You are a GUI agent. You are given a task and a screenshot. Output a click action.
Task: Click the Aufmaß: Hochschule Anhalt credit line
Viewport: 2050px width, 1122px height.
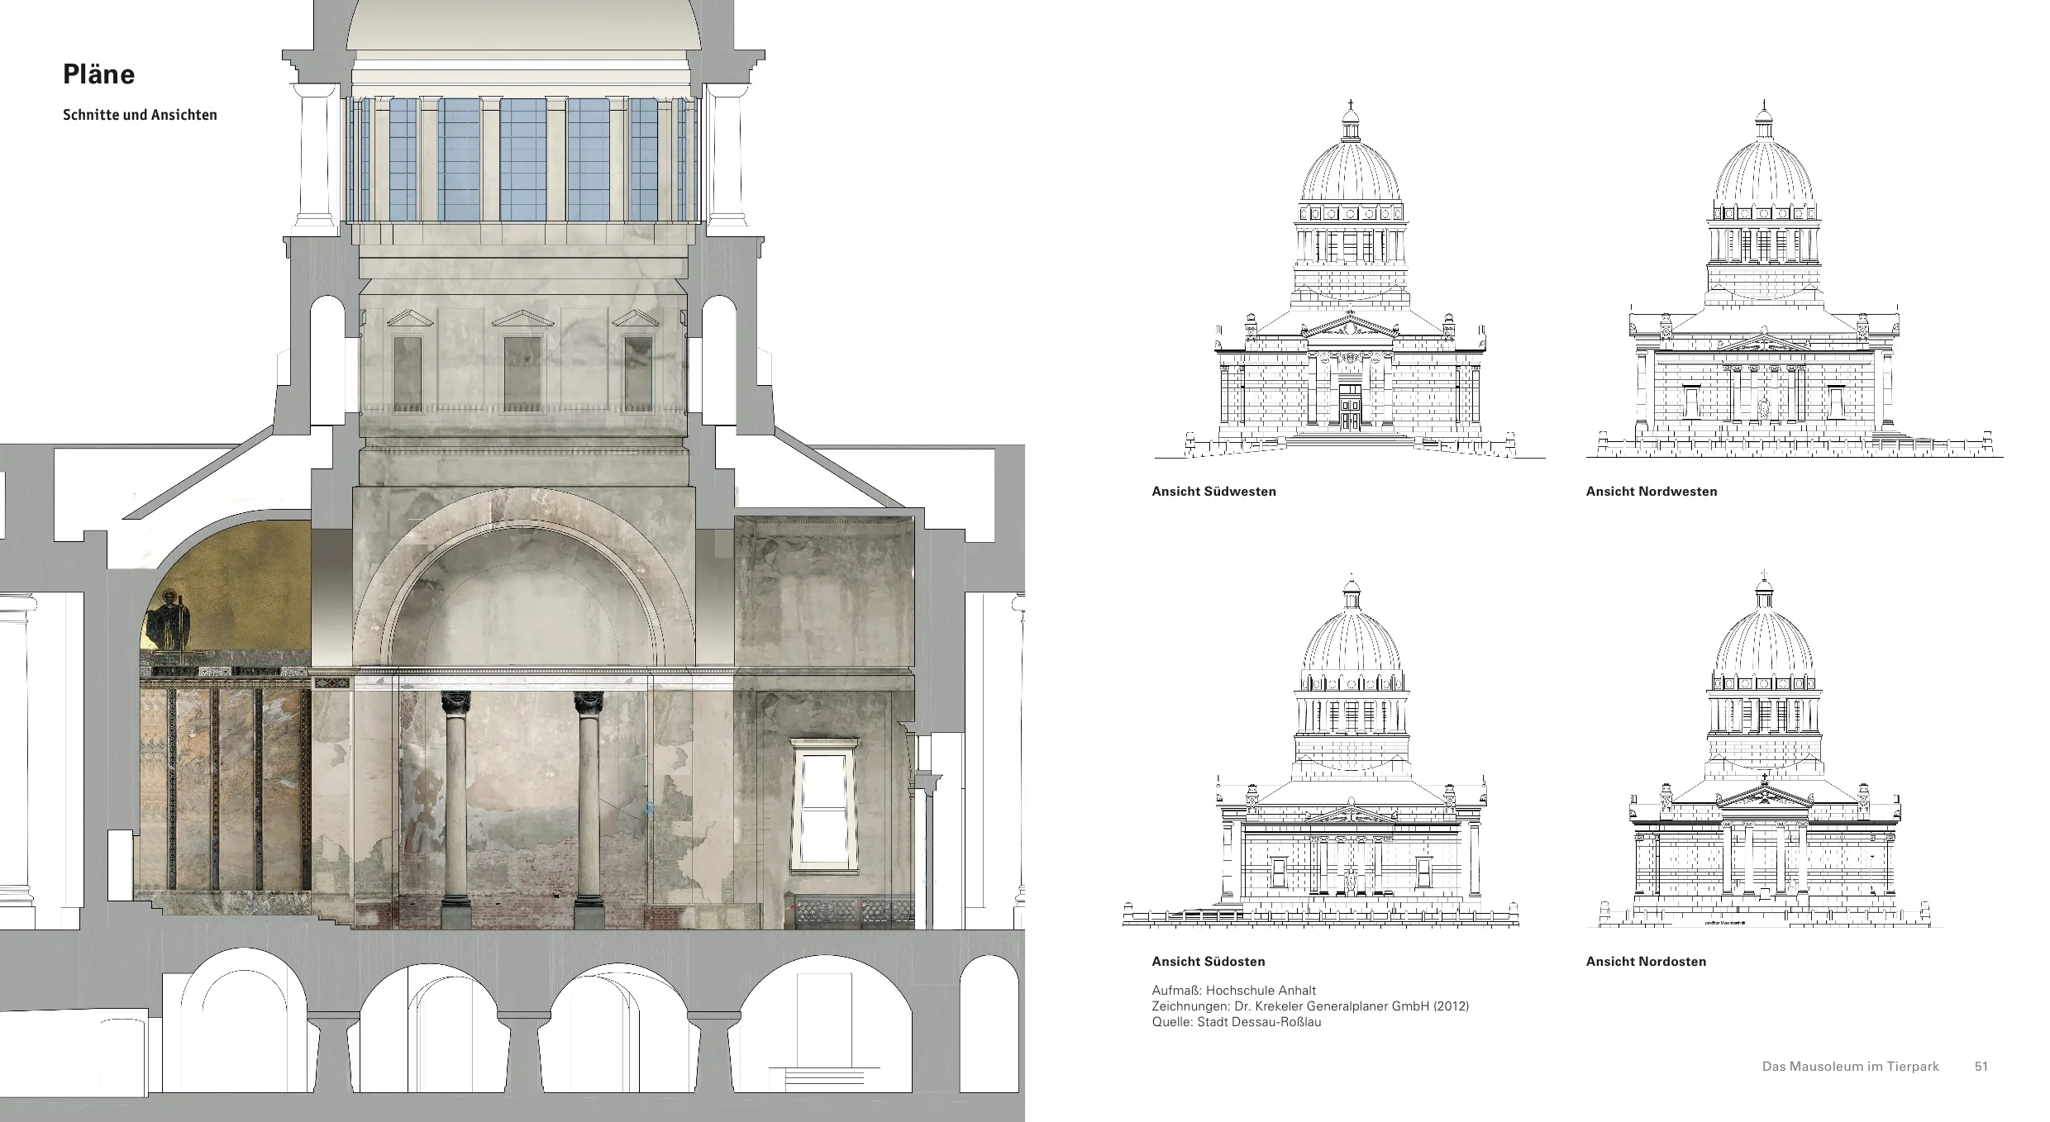pyautogui.click(x=1233, y=991)
